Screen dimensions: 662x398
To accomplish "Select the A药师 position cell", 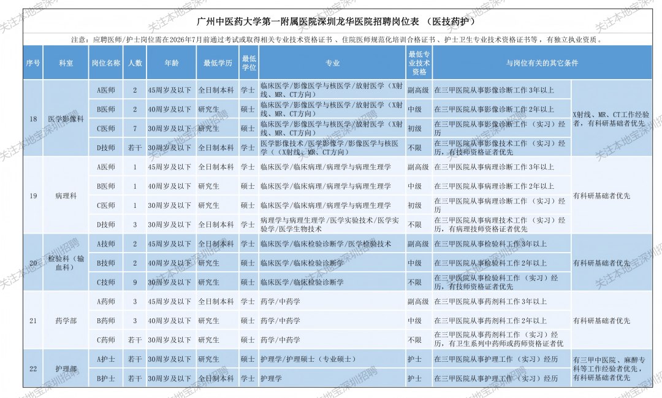I will (x=106, y=301).
